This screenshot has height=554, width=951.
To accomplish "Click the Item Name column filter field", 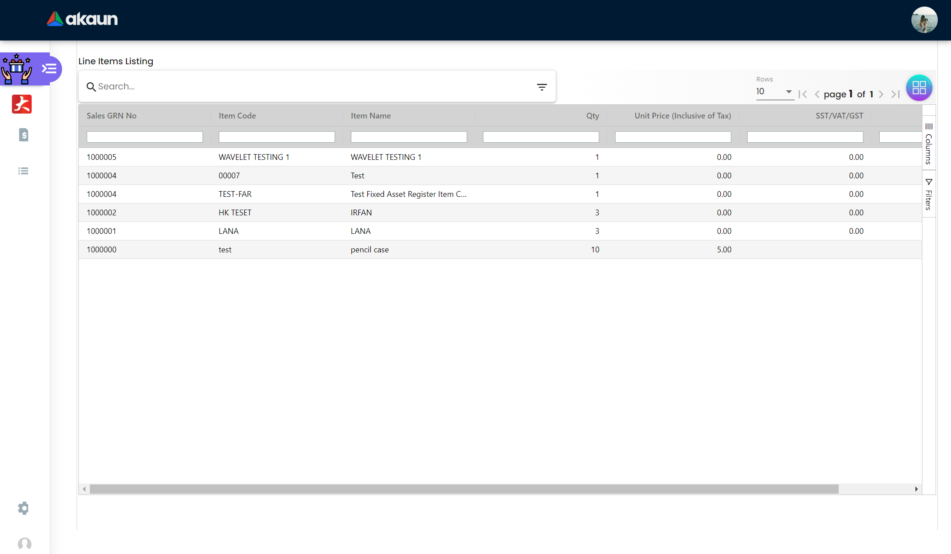I will pos(409,137).
